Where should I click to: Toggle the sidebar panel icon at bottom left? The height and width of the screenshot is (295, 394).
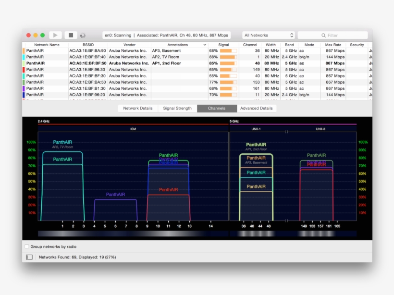point(28,257)
